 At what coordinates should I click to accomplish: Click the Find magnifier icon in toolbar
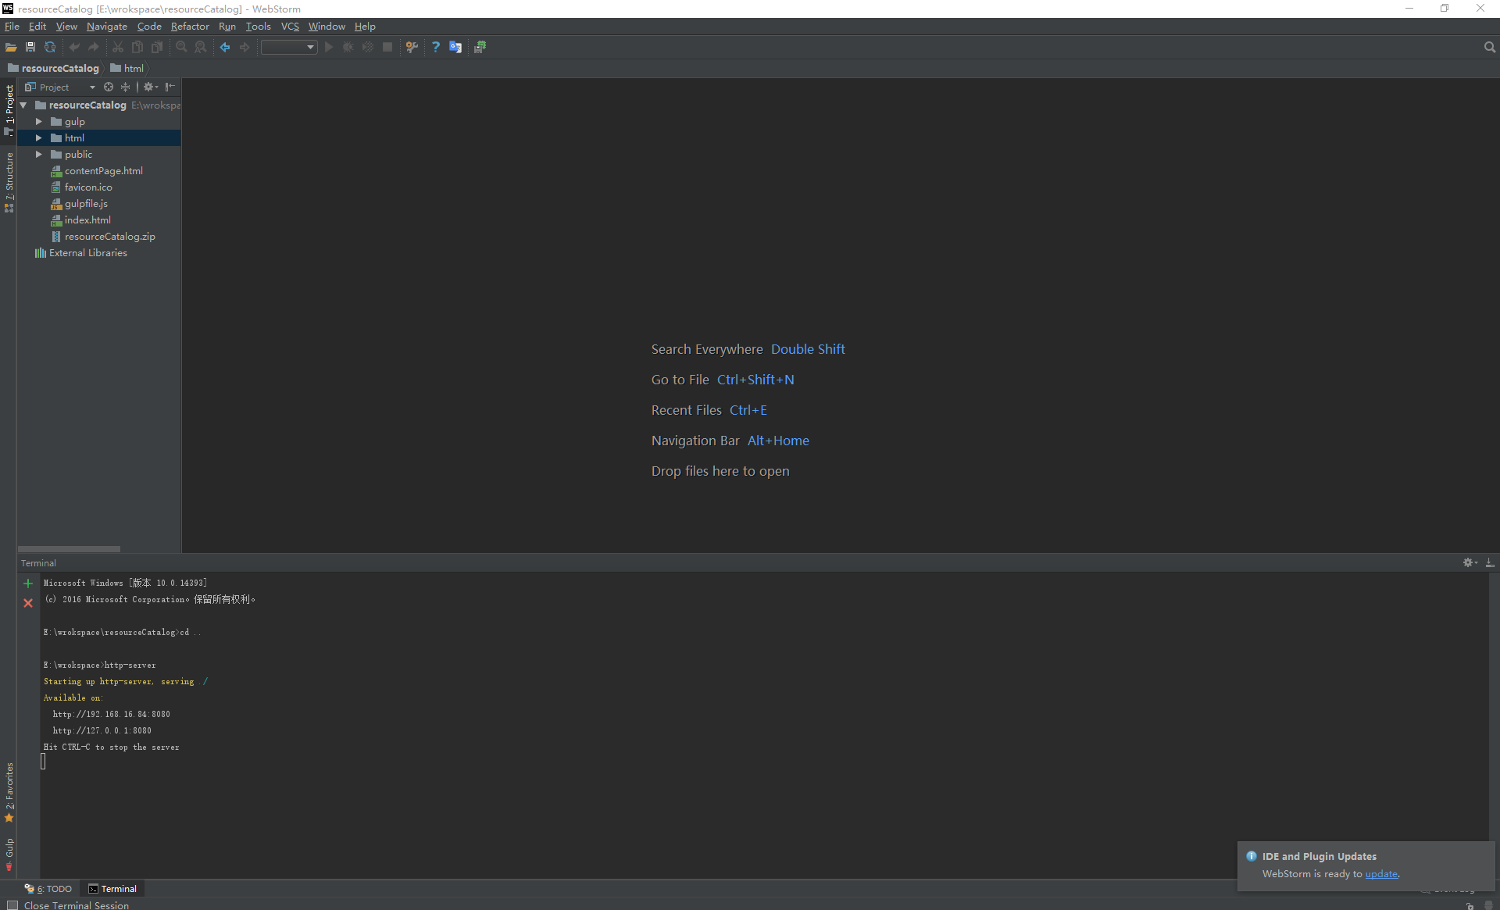click(x=181, y=47)
